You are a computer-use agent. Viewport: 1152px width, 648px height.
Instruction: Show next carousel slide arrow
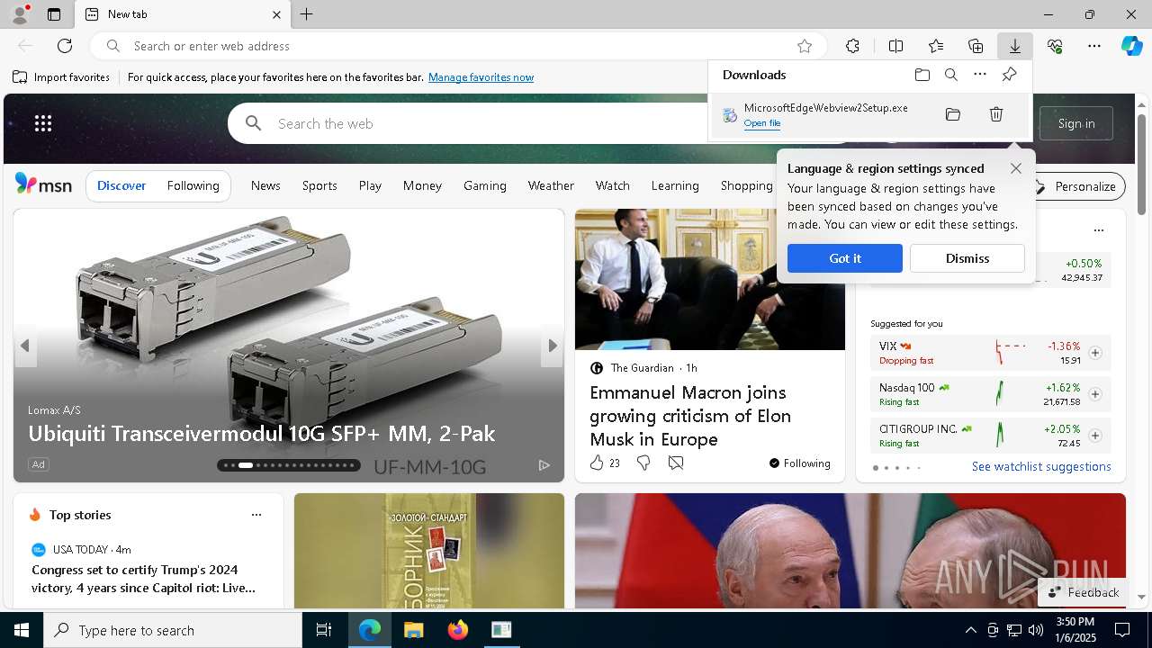(x=553, y=346)
